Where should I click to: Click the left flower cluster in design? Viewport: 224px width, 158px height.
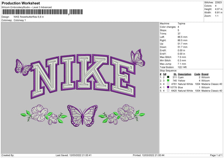(x=44, y=115)
